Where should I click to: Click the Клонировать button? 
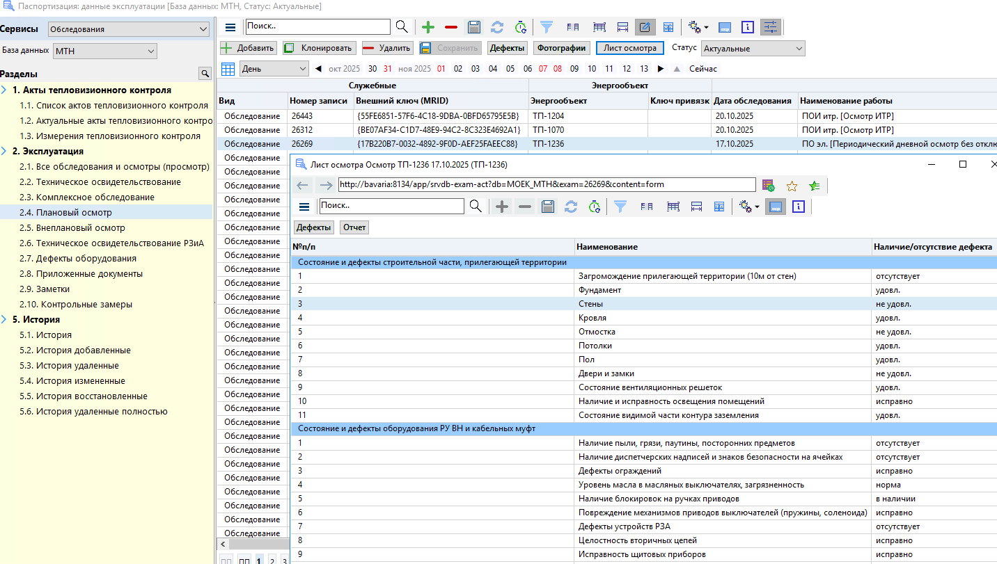click(x=320, y=48)
